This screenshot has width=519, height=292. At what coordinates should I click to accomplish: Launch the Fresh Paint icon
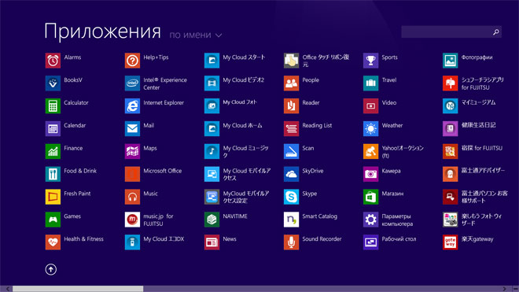(53, 197)
